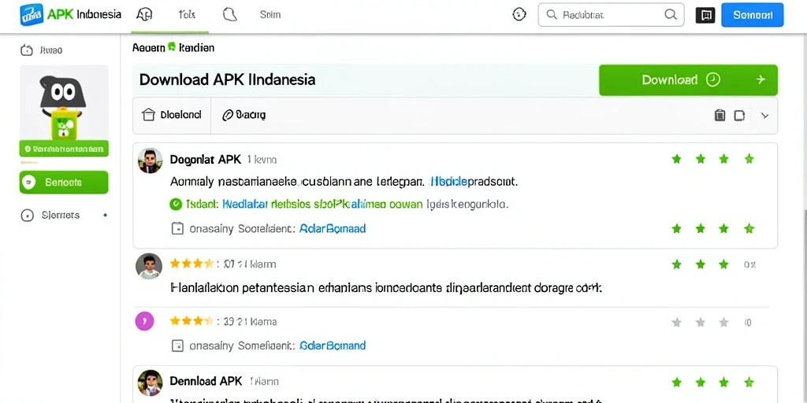Screen dimensions: 807x403
Task: Focus the top search input field
Action: [x=611, y=15]
